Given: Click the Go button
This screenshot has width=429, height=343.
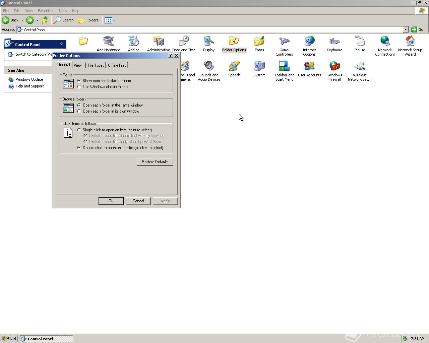Looking at the screenshot, I should tap(418, 29).
